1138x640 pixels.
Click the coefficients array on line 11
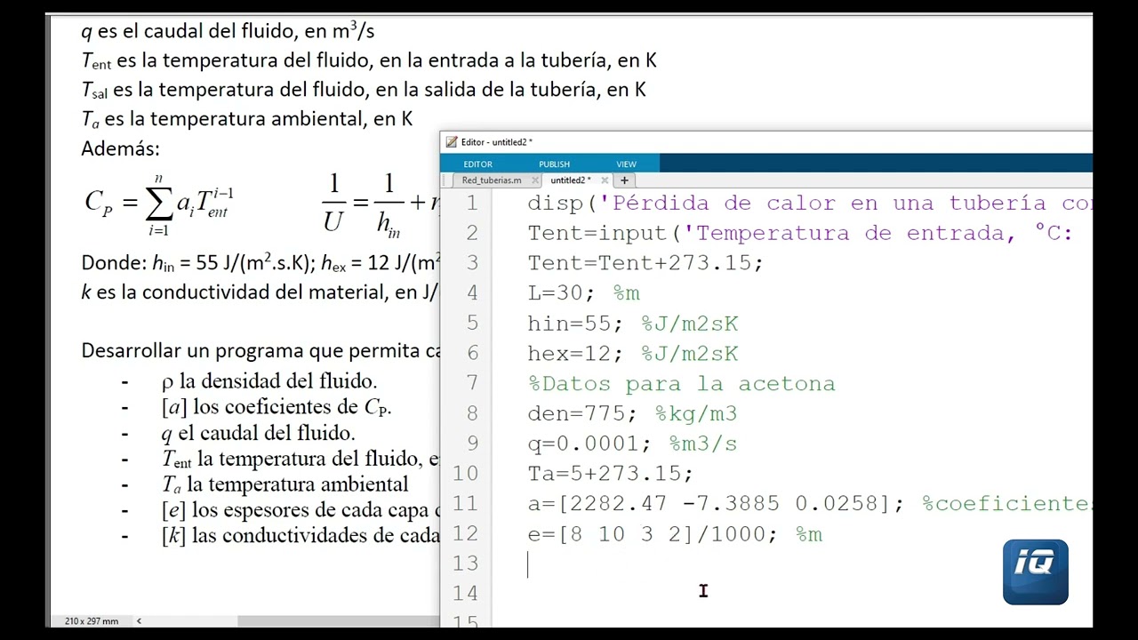pos(717,504)
